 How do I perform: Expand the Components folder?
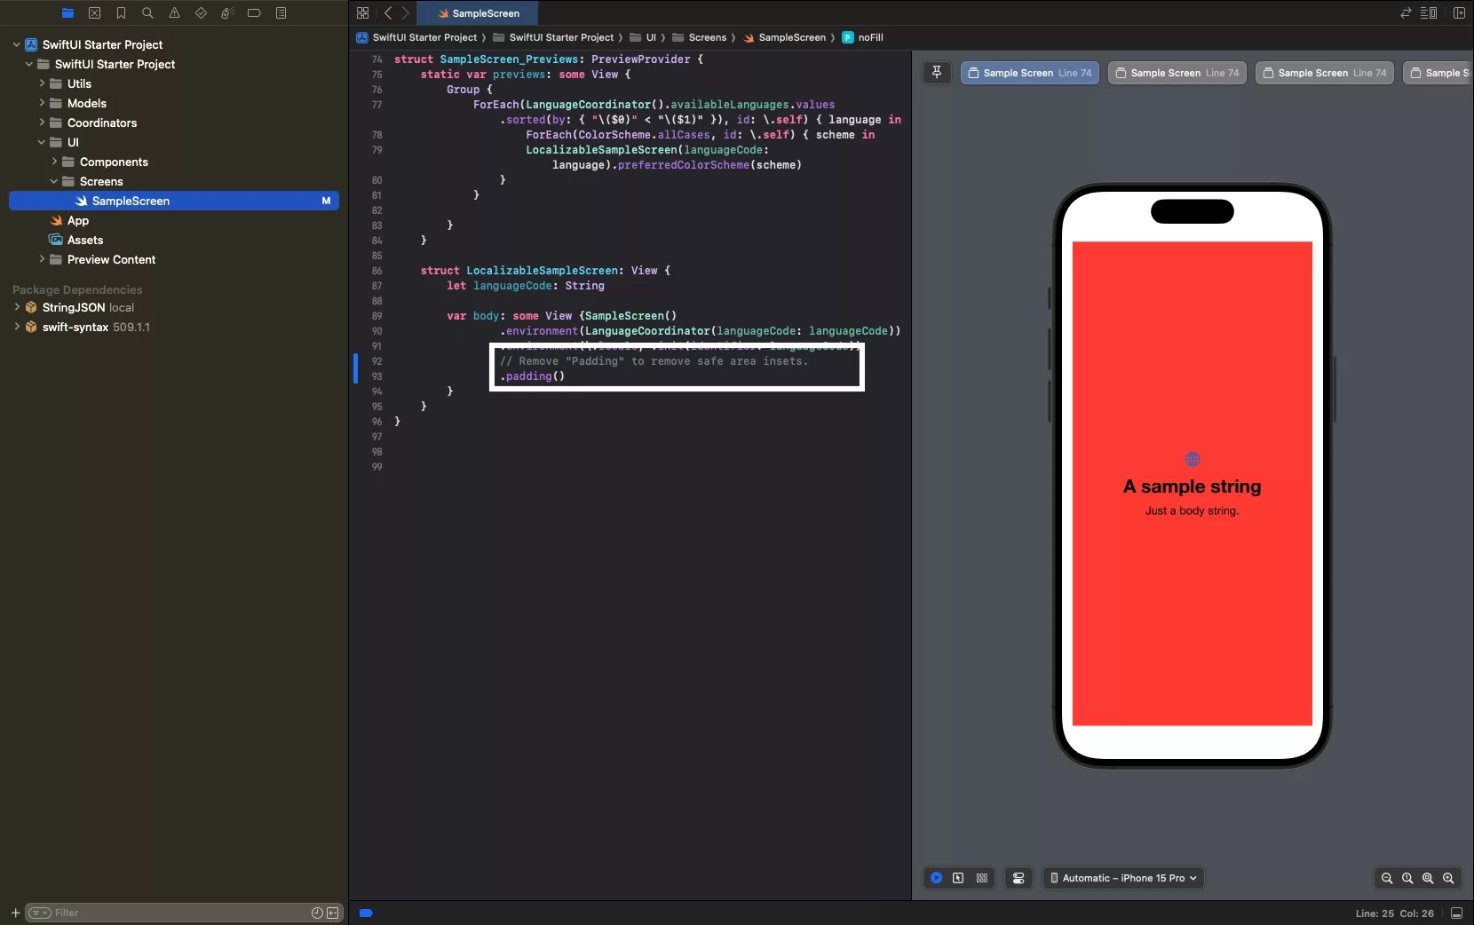coord(53,162)
